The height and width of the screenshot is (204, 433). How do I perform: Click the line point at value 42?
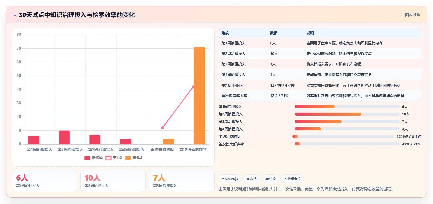(193, 87)
